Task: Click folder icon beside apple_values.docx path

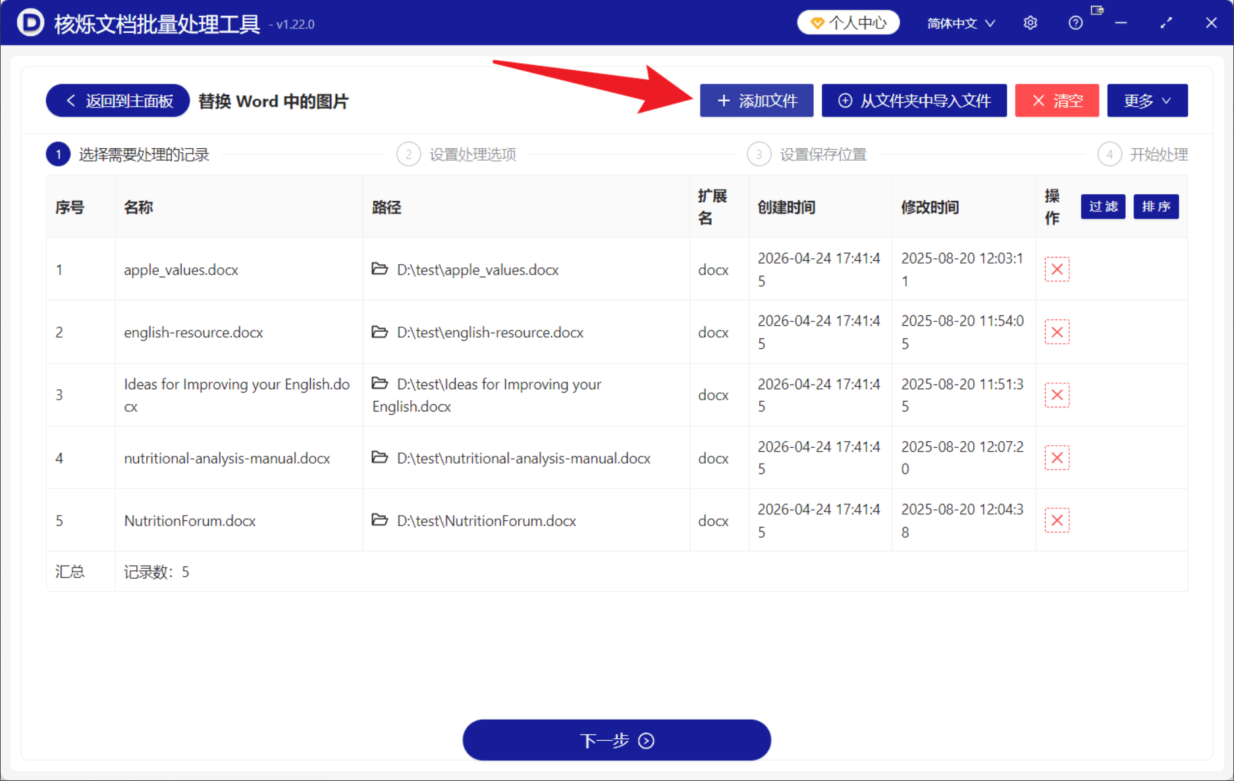Action: [380, 269]
